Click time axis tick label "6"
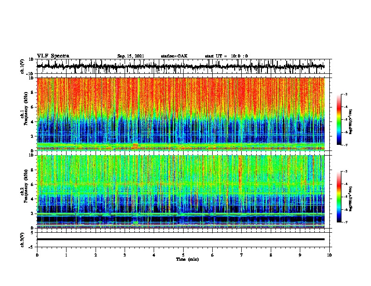Viewport: 371px width, 286px height. 212,255
